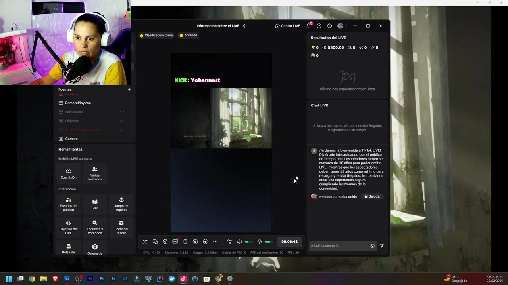Image resolution: width=508 pixels, height=285 pixels.
Task: Open Favorito del público tool
Action: (68, 204)
